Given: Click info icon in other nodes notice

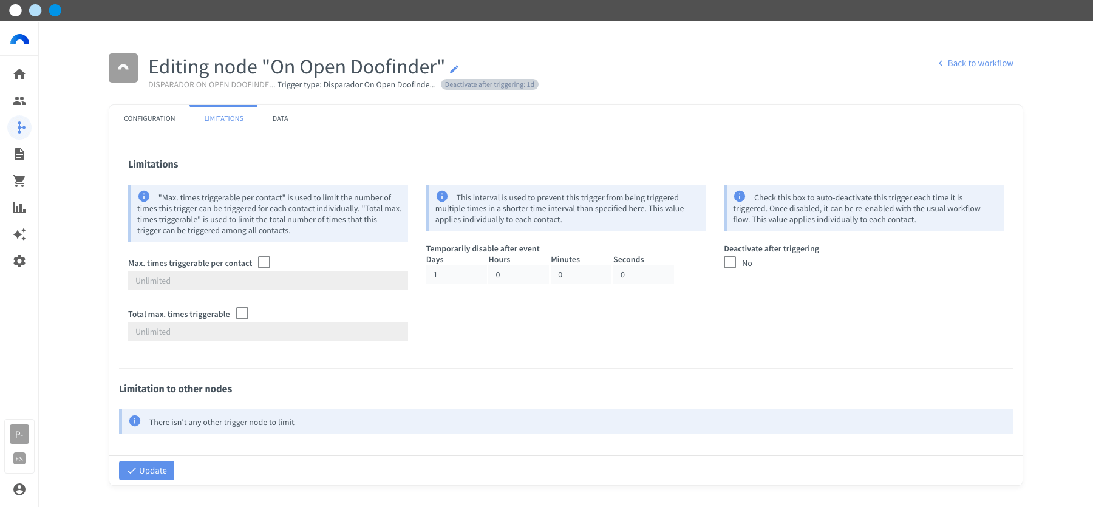Looking at the screenshot, I should 135,421.
